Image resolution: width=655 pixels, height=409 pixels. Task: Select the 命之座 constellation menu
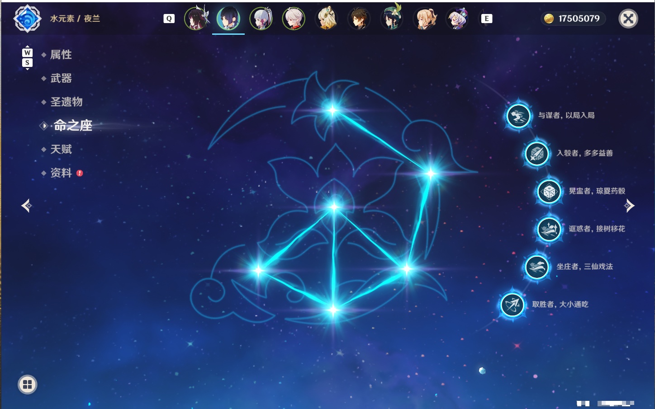(73, 126)
